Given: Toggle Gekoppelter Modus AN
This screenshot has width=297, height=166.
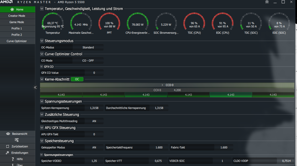Looking at the screenshot, I should 94,148.
